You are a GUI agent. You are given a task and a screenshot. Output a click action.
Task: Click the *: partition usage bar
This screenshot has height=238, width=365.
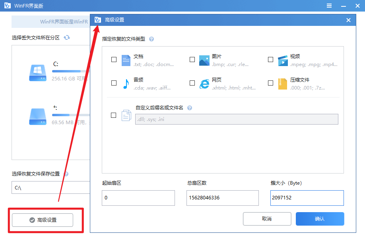pos(71,115)
